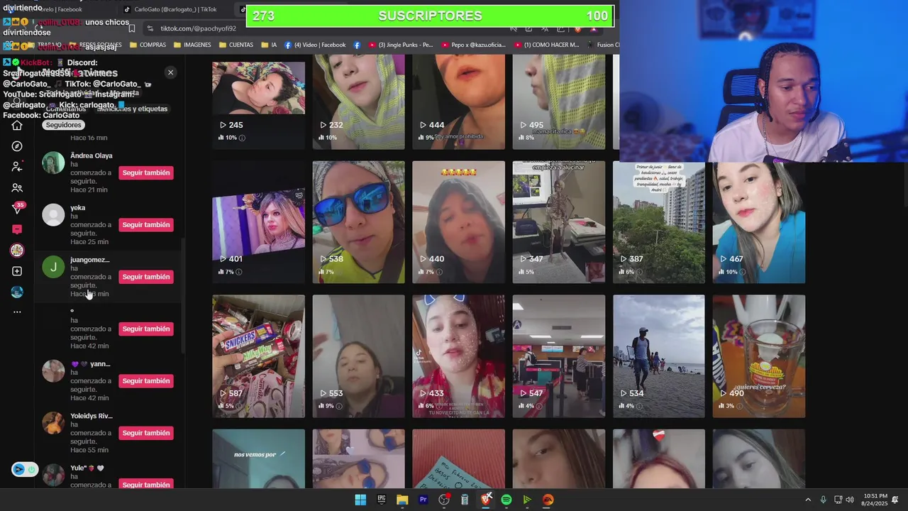908x511 pixels.
Task: Click the bookmark icon beside address bar
Action: [131, 28]
